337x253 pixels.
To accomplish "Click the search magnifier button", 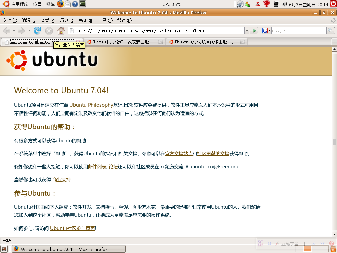I will tap(330, 31).
